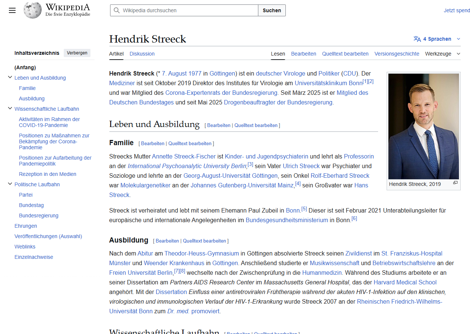The image size is (470, 334).
Task: Jump to Einzelnachweise in contents
Action: click(x=34, y=257)
